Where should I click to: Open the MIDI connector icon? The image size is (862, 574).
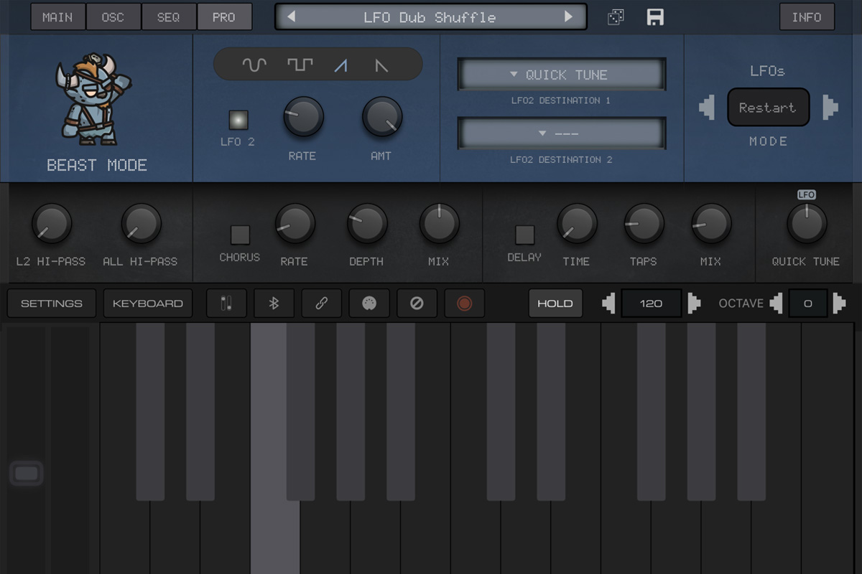coord(369,304)
